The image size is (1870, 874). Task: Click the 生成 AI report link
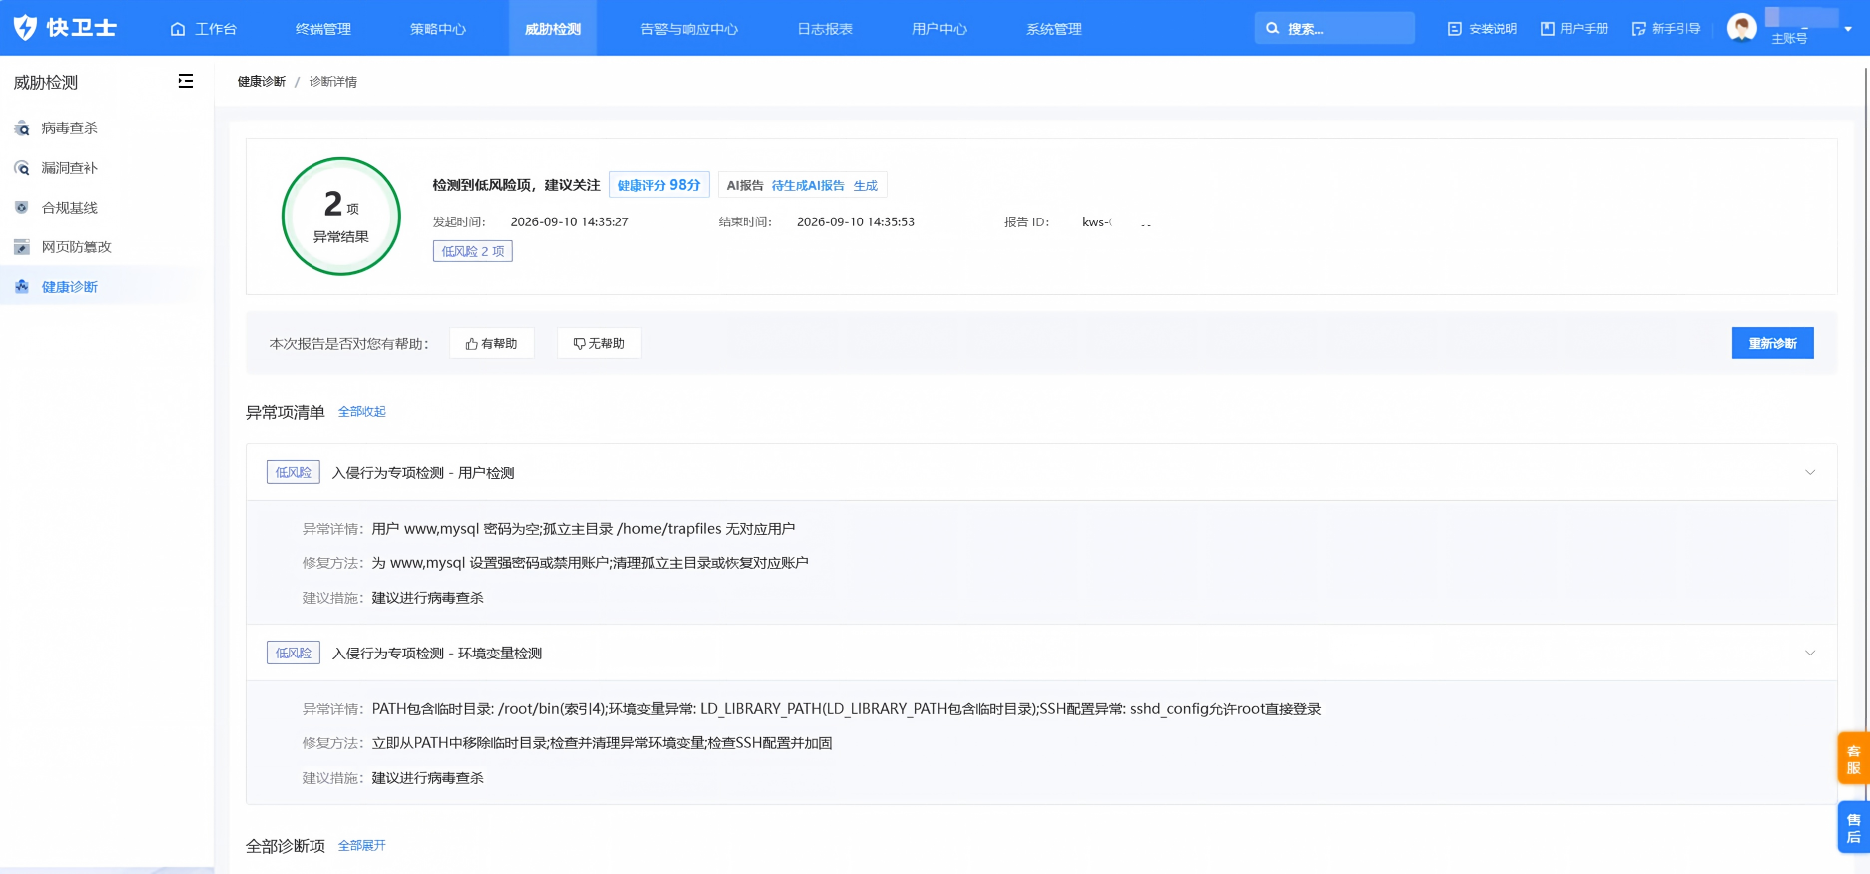[x=865, y=186]
